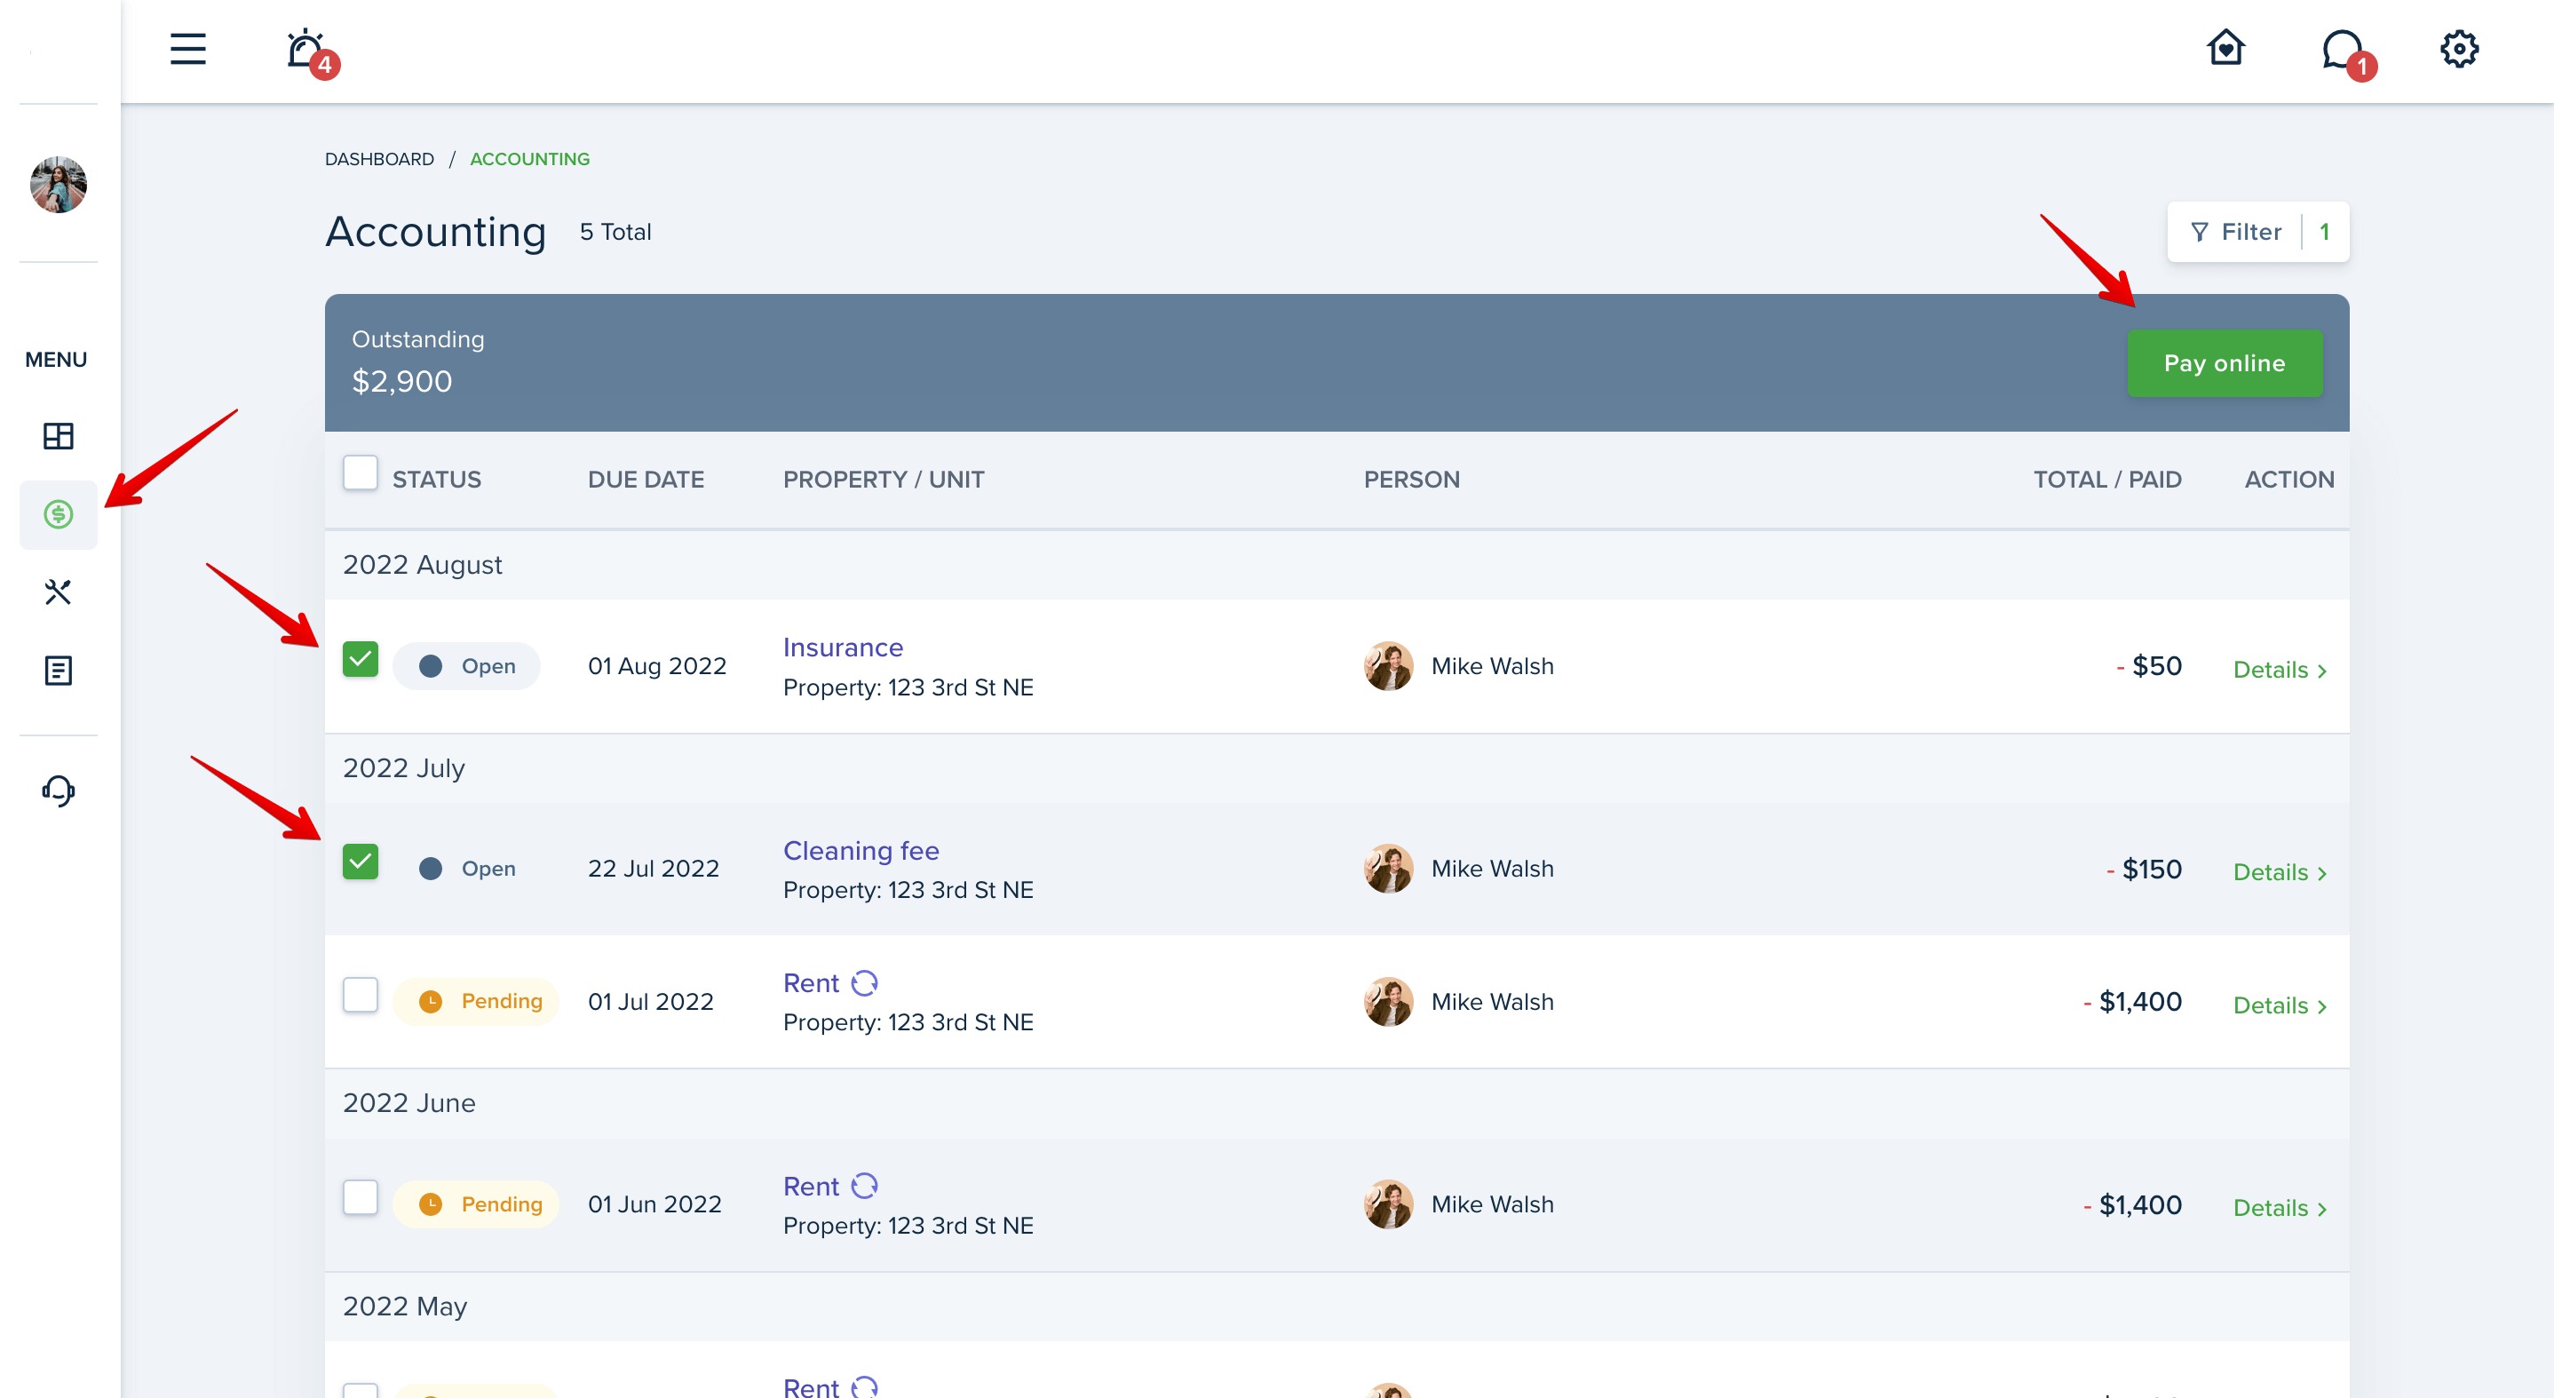
Task: Go to DASHBOARD breadcrumb
Action: (x=378, y=159)
